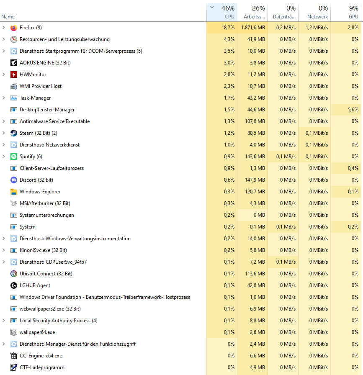Click Firefox CPU value 18,7%
This screenshot has width=363, height=375.
pyautogui.click(x=228, y=28)
